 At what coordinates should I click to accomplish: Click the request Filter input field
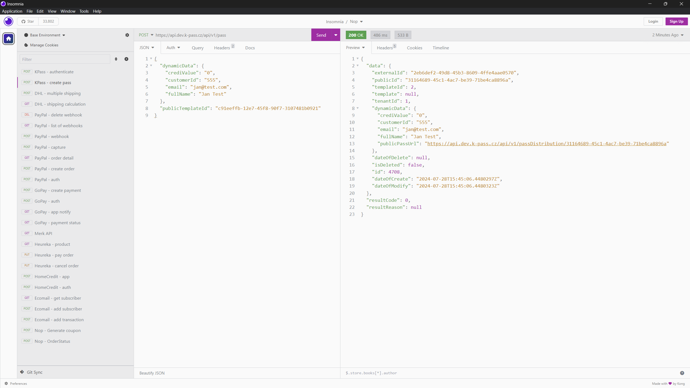pyautogui.click(x=65, y=59)
